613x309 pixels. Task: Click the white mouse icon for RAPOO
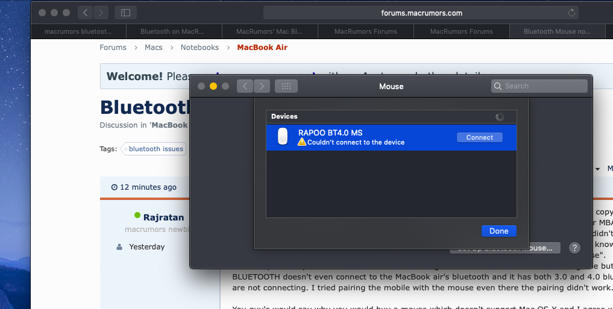coord(283,137)
